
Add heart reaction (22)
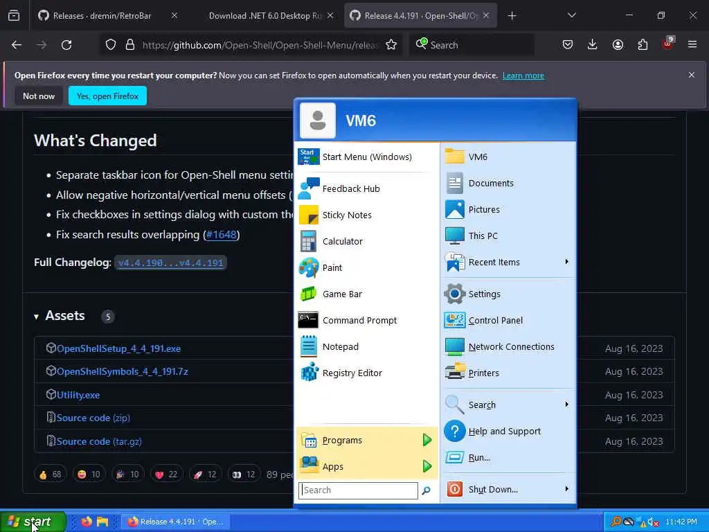pos(166,474)
